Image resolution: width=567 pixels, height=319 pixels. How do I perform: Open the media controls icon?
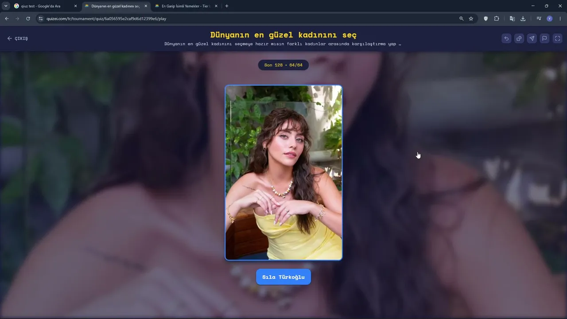(x=539, y=19)
